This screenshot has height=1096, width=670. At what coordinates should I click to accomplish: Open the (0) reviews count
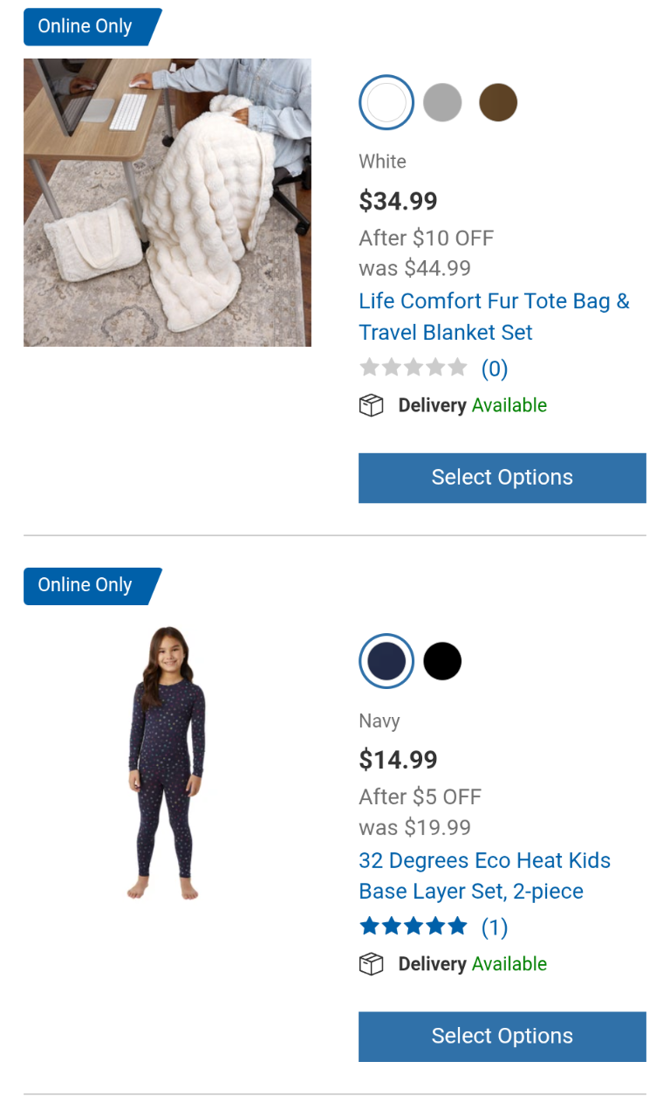(495, 369)
